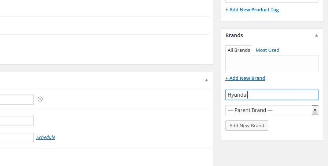Click the empty All Brands checklist box
328x166 pixels.
point(272,63)
